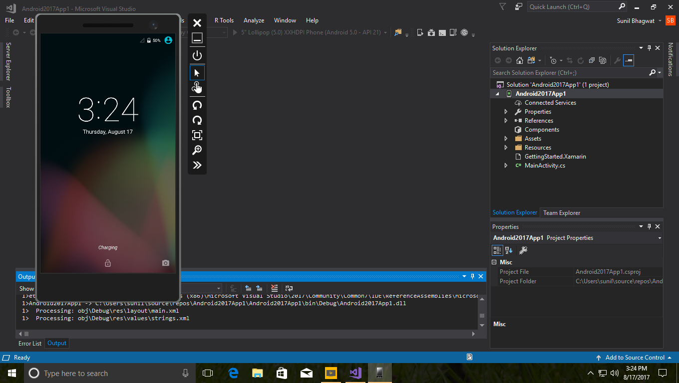This screenshot has height=383, width=679.
Task: Toggle Categorized view in Properties panel
Action: pos(497,250)
